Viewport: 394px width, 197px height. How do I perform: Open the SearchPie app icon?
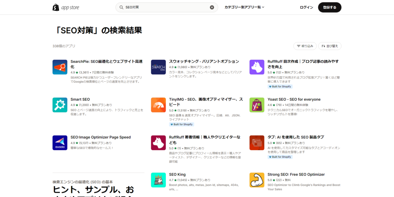[60, 67]
